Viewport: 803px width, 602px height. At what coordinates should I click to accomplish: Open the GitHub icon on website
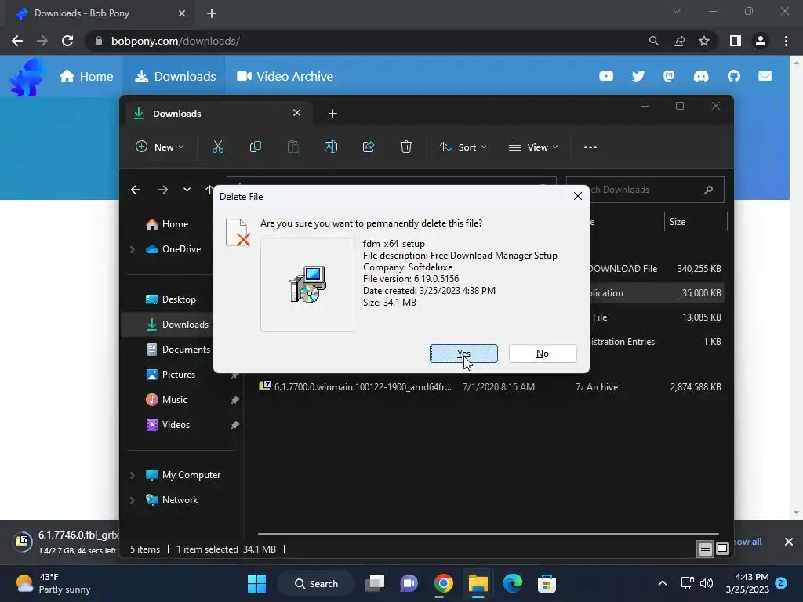734,76
